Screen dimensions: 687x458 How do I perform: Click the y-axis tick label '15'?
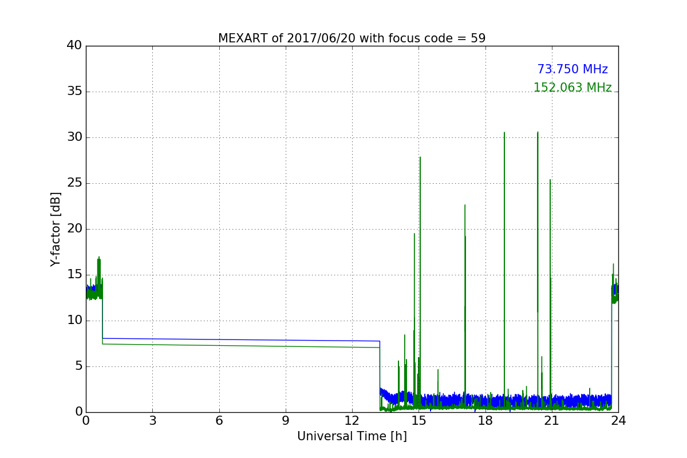click(74, 275)
